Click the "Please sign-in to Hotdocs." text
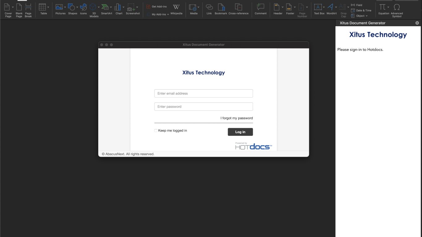This screenshot has width=422, height=237. click(x=360, y=49)
